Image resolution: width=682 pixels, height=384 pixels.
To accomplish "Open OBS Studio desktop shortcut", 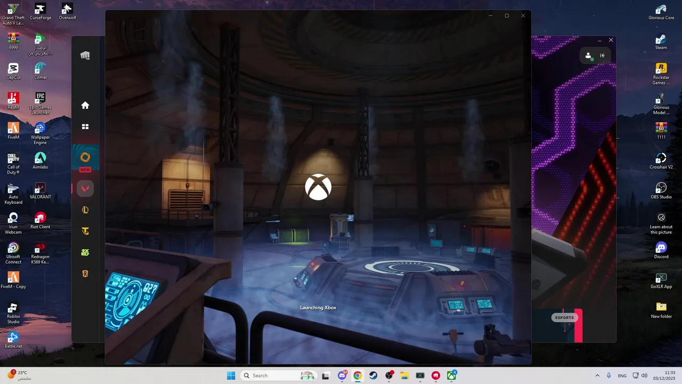I will [661, 191].
